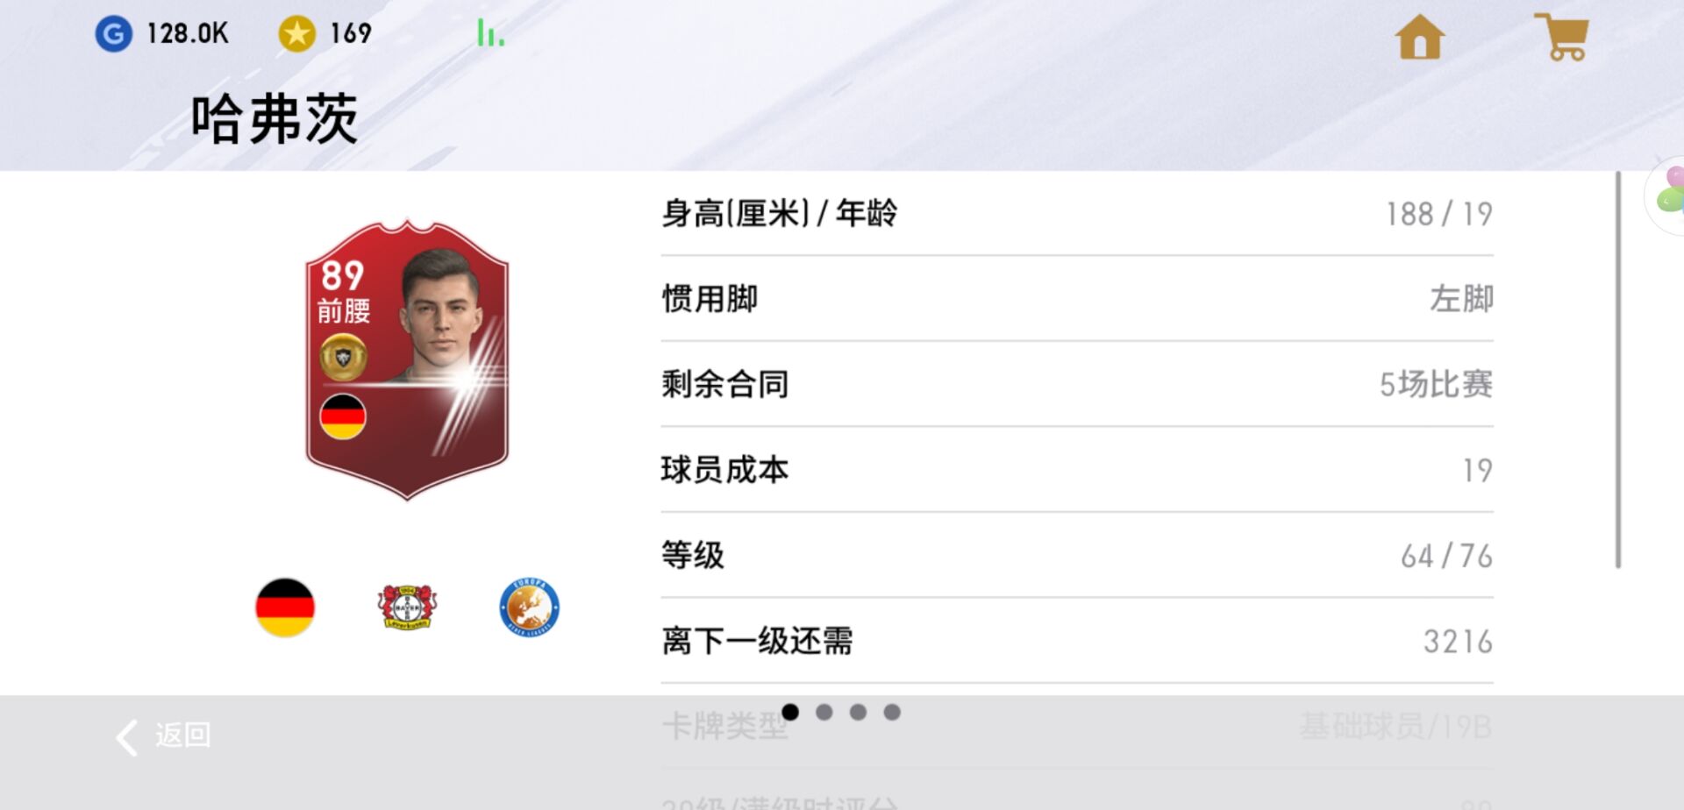Check the green signal bars indicator
Screen dimensions: 1684x810
point(490,33)
